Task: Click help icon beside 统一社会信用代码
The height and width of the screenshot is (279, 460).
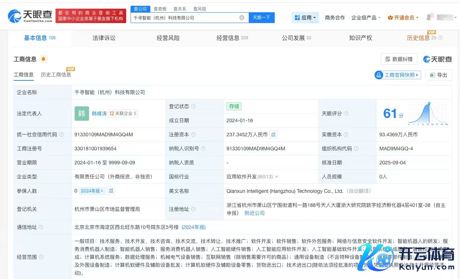Action: pyautogui.click(x=61, y=134)
